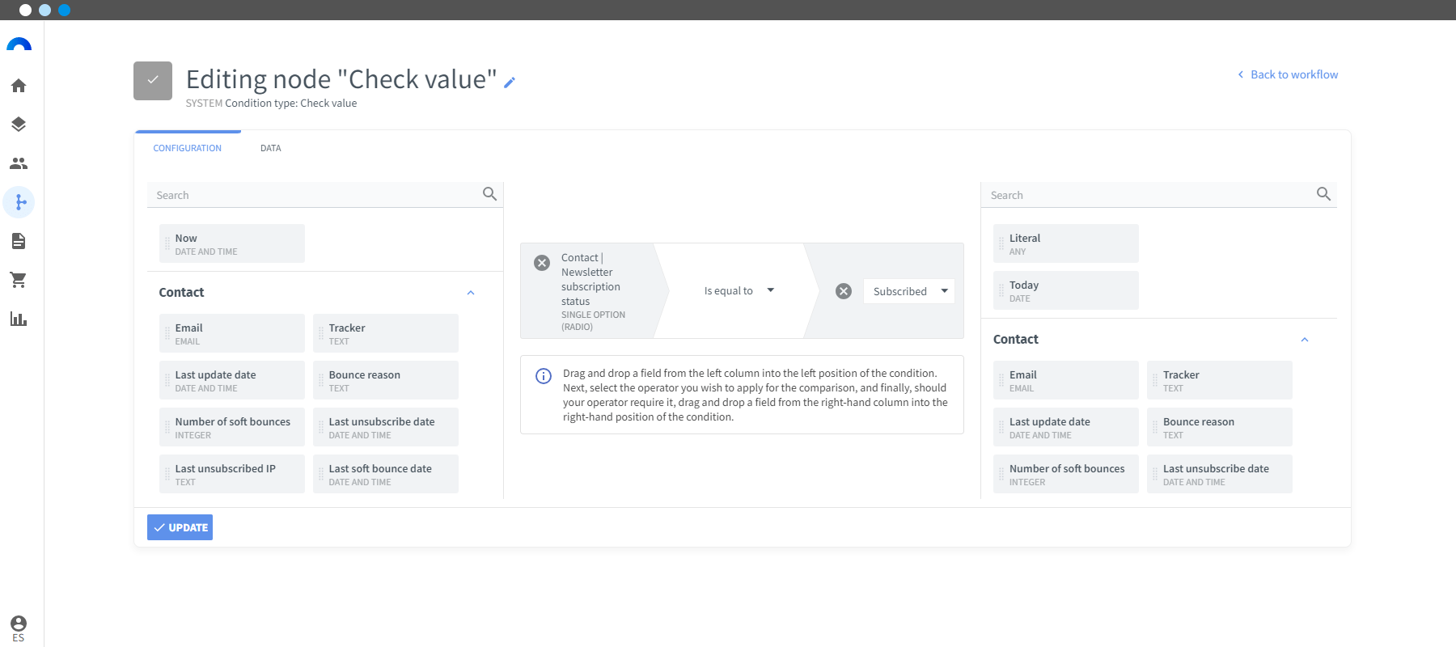
Task: Select the Literal any-value chip
Action: coord(1066,243)
